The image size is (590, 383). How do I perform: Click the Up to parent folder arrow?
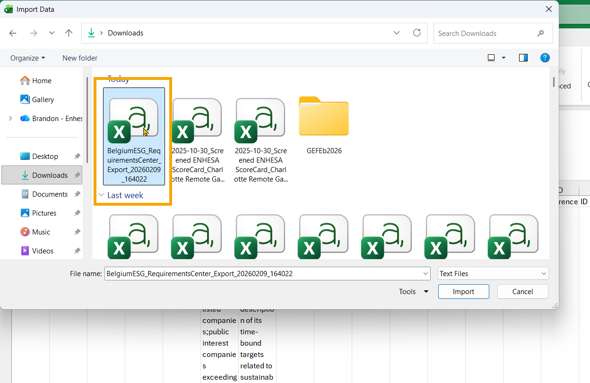click(69, 33)
